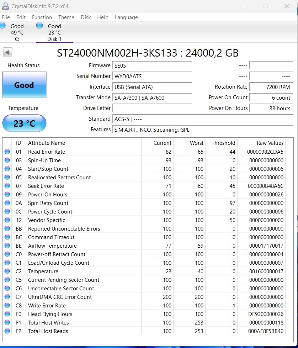The image size is (298, 348).
Task: Click status icon for Write Error Rate
Action: point(7,305)
